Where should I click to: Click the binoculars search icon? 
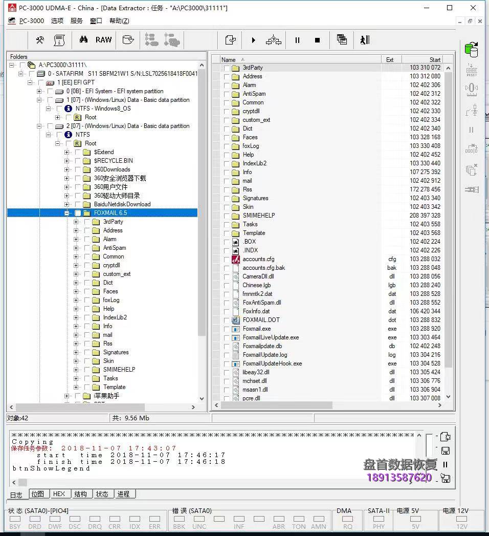[84, 39]
